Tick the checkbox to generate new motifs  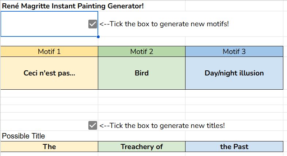click(93, 24)
